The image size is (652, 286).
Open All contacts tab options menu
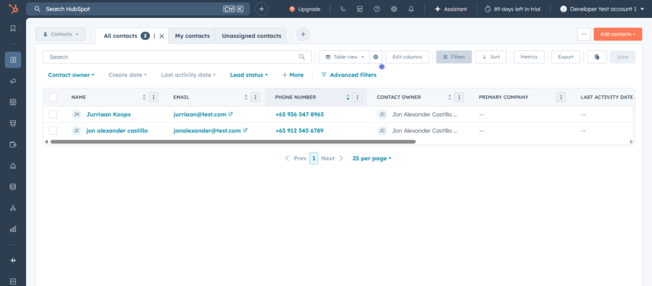point(155,36)
